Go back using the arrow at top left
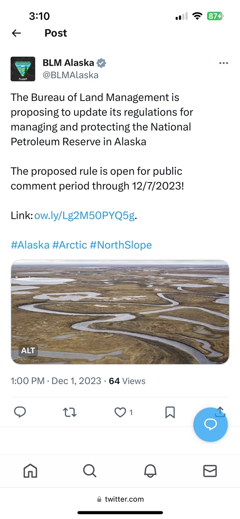Viewport: 240px width, 519px height. pos(16,33)
